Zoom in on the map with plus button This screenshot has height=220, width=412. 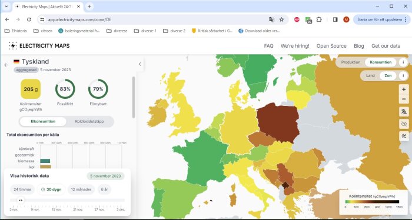pos(404,89)
